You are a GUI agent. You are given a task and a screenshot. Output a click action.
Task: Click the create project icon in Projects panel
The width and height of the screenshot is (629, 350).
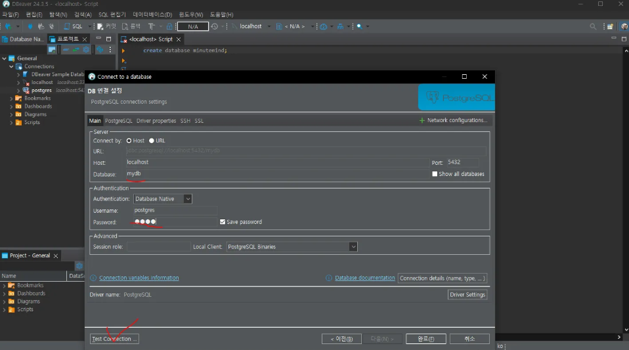[52, 50]
